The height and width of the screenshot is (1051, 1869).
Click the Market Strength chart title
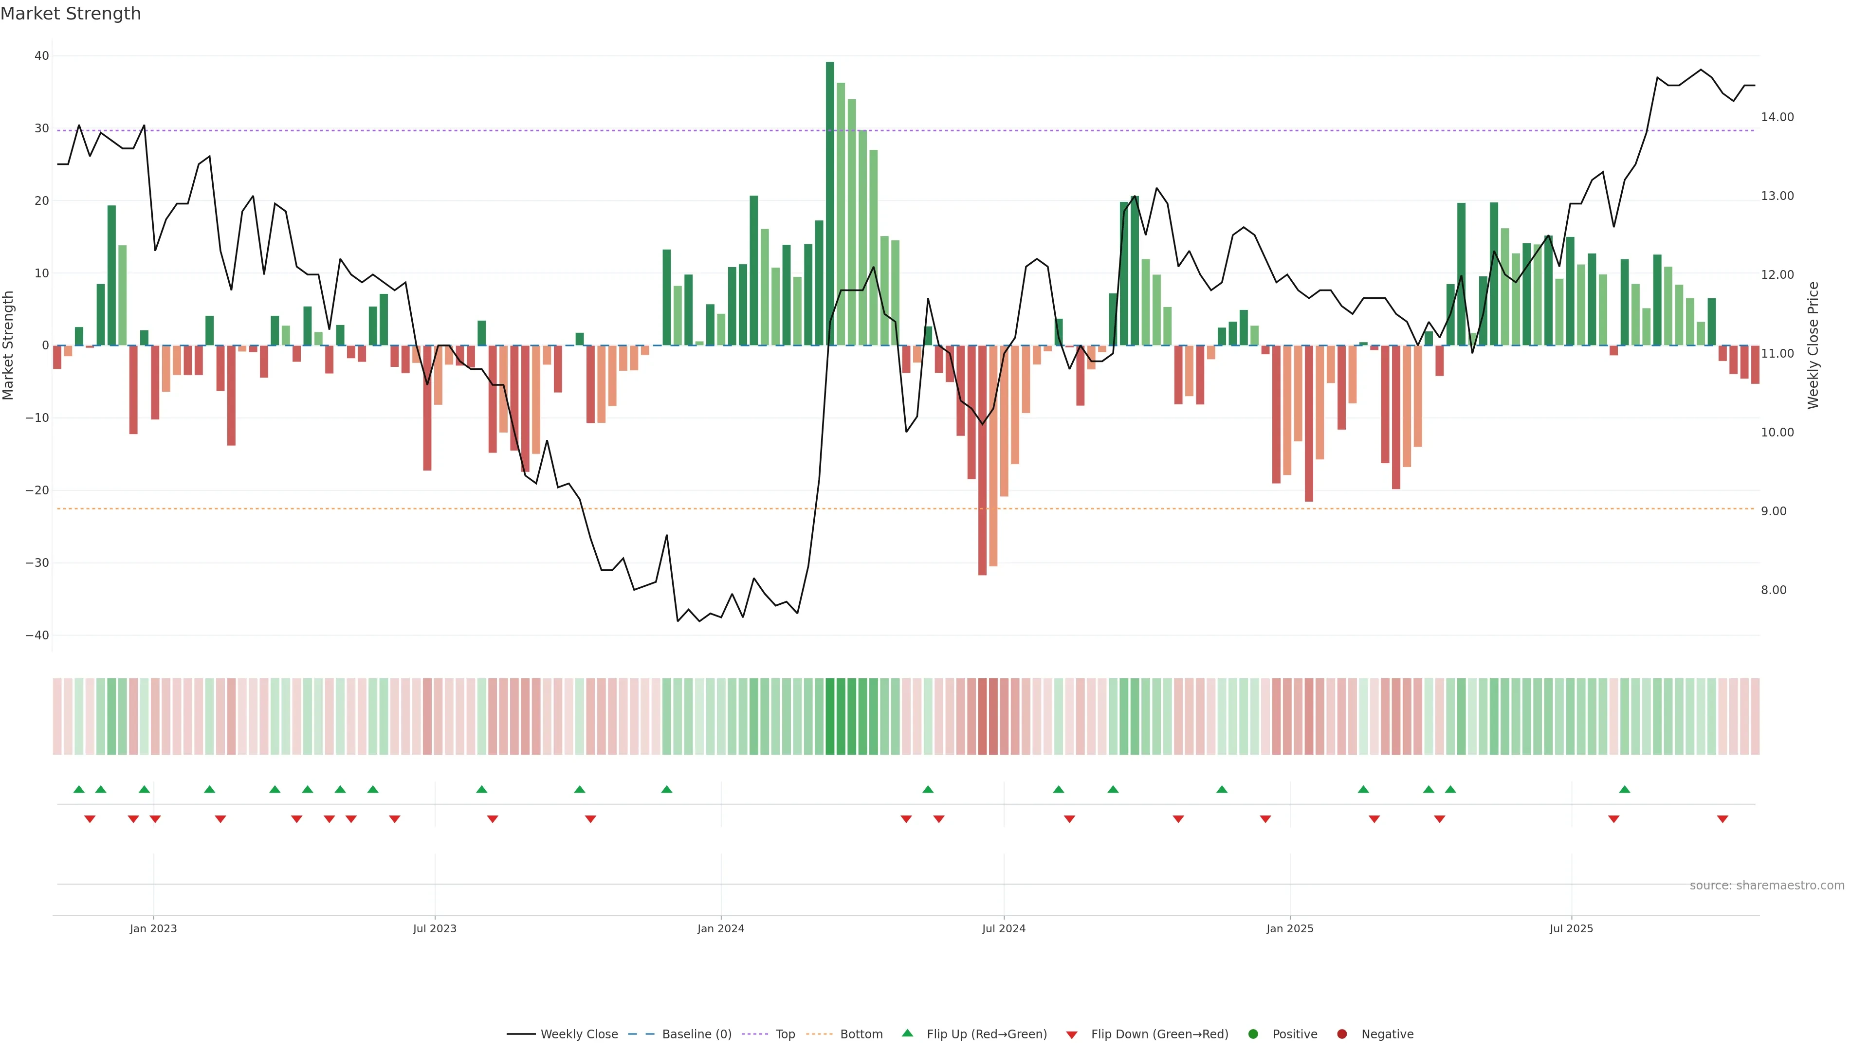point(71,14)
